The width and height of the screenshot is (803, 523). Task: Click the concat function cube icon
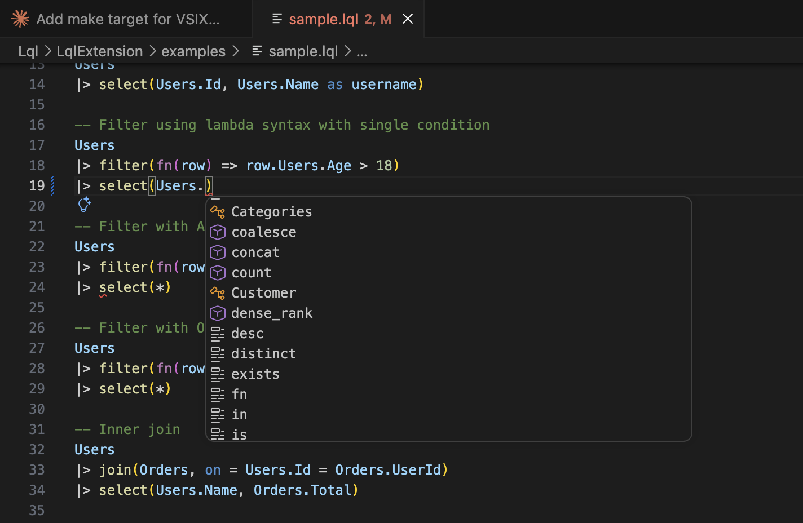[218, 252]
